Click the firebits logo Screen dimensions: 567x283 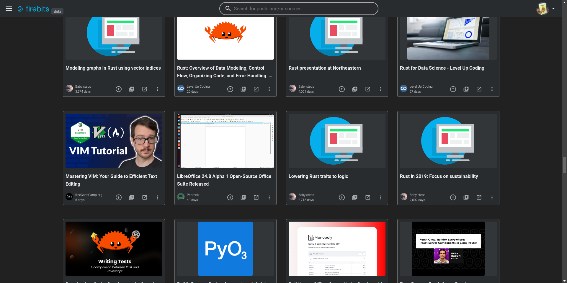[x=33, y=9]
